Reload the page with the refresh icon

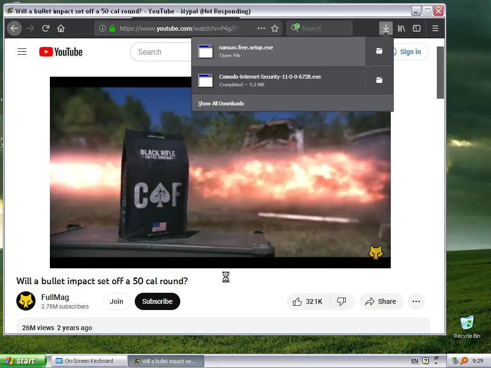pos(46,28)
